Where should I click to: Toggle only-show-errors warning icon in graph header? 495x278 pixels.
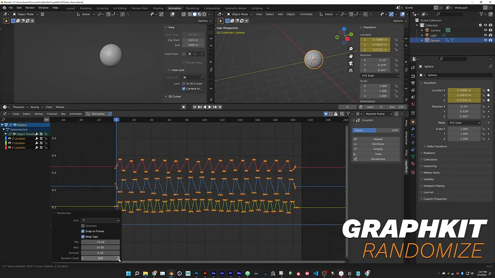[336, 114]
